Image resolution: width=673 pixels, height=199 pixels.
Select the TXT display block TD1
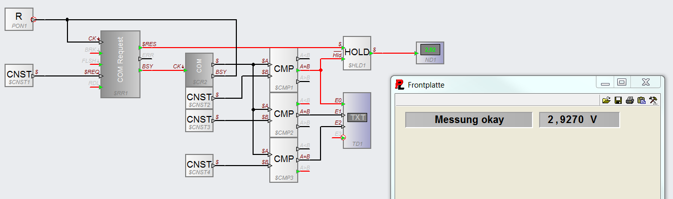tap(357, 121)
